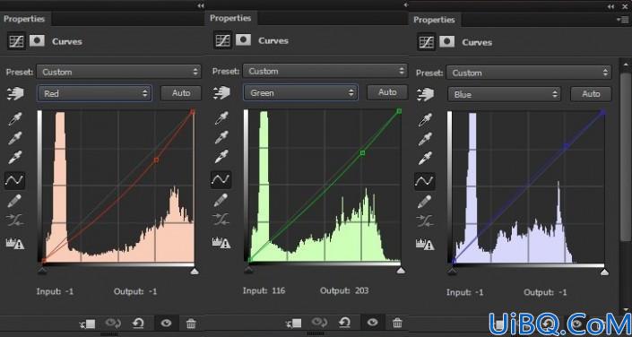The image size is (632, 337).
Task: Reset adjustment defaults in Red panel
Action: coord(138,323)
